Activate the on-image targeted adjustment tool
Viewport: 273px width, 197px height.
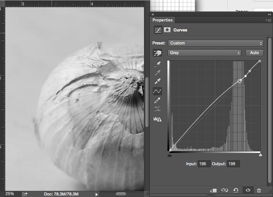point(157,53)
